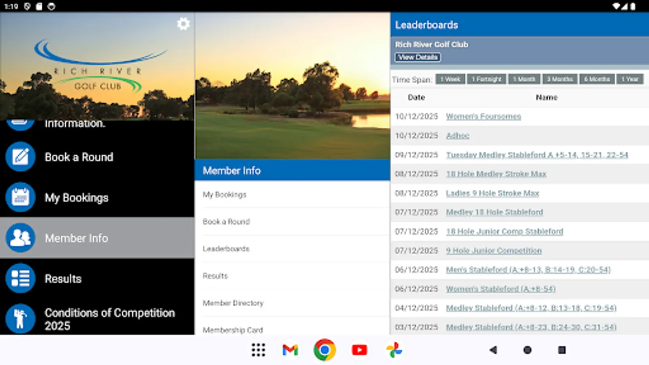
Task: Open the 18 Hole Medley Stroke Max link
Action: click(x=496, y=174)
